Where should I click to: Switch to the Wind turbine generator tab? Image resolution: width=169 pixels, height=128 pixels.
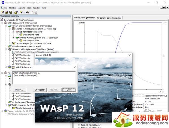tap(84, 18)
